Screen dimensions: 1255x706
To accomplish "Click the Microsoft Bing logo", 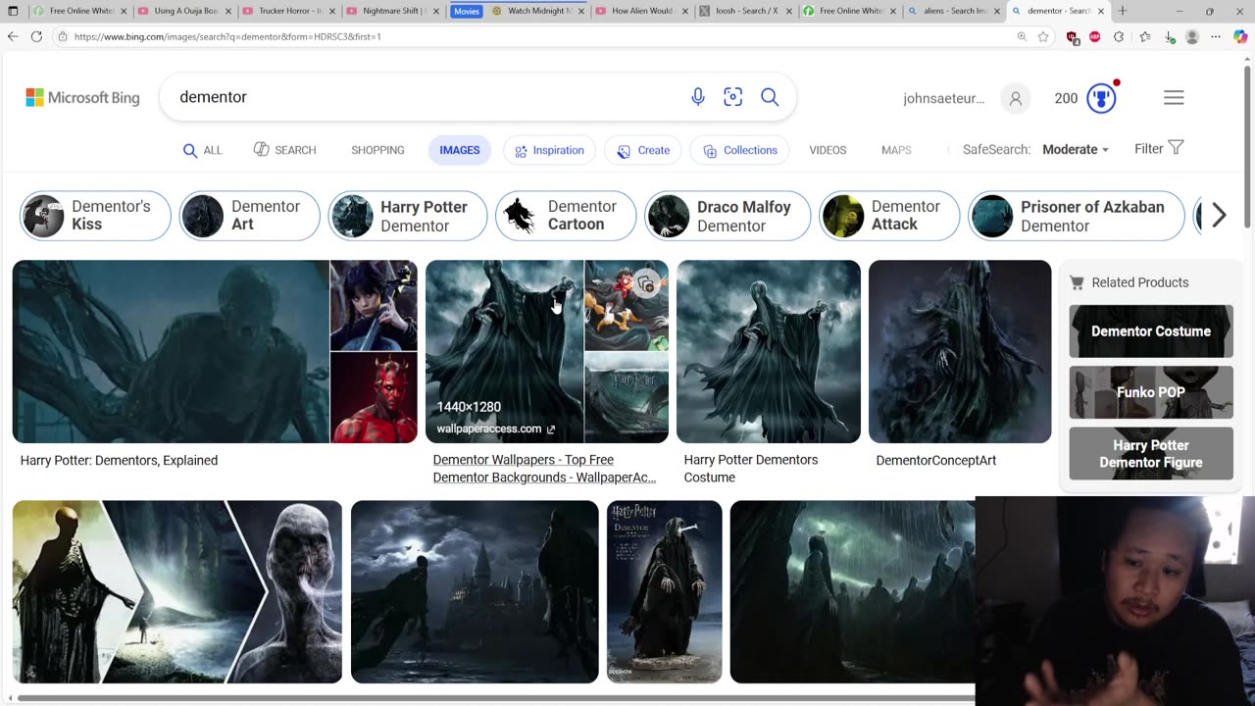I will [82, 98].
